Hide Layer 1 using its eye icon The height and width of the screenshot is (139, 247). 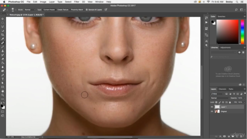(212, 107)
